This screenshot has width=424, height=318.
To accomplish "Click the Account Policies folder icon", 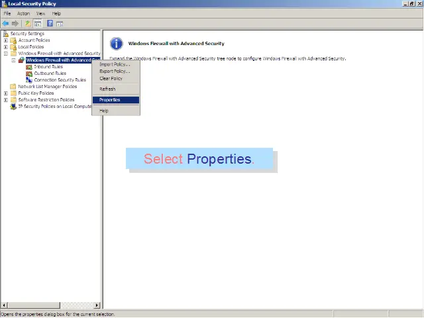I will (x=13, y=40).
